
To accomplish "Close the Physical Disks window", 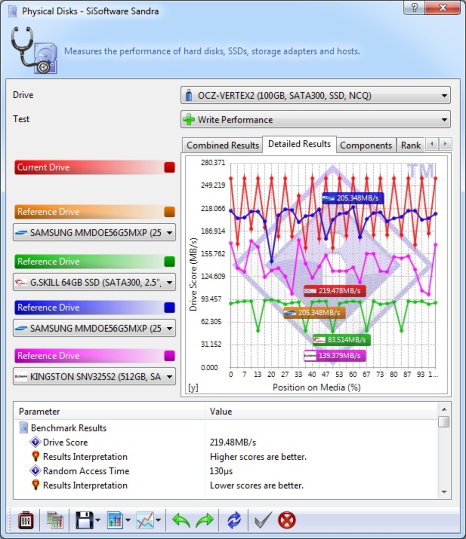I will [x=442, y=7].
